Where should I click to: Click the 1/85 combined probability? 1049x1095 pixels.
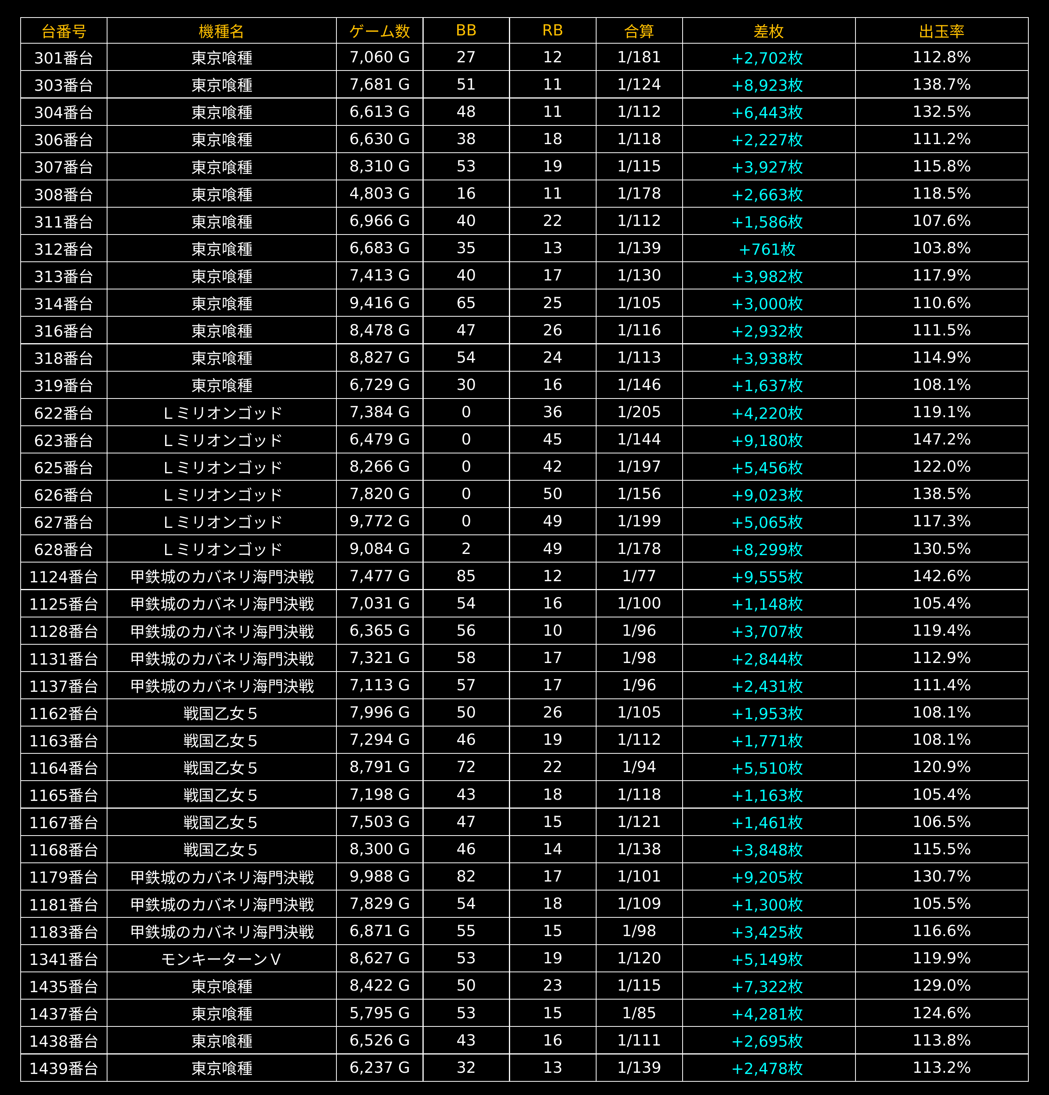(x=640, y=1013)
